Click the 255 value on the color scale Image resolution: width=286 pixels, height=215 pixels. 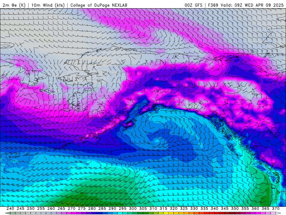[41, 209]
